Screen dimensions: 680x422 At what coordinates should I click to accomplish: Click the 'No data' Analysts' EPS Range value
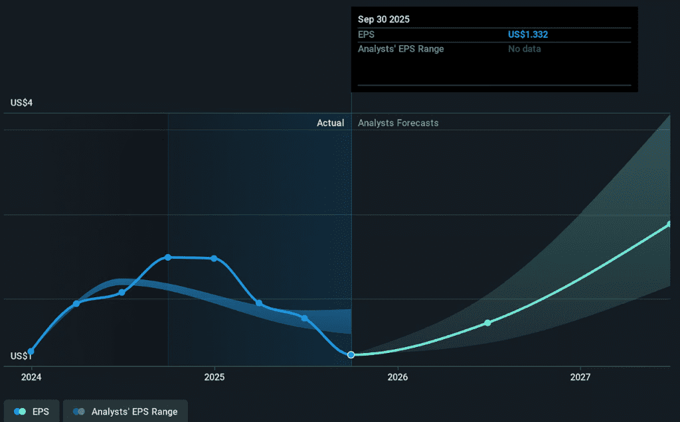click(525, 48)
